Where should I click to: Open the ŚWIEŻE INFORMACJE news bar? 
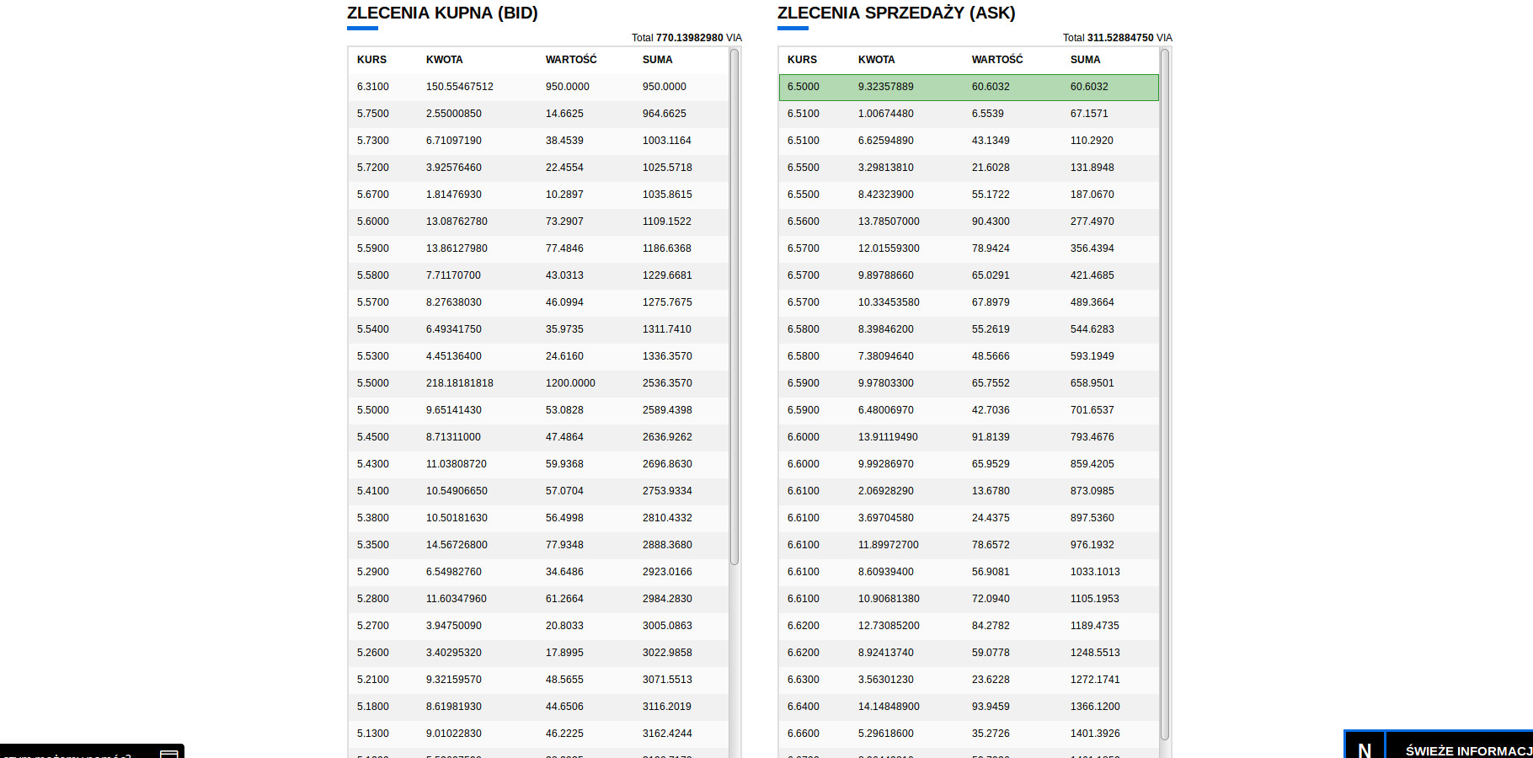pos(1468,750)
